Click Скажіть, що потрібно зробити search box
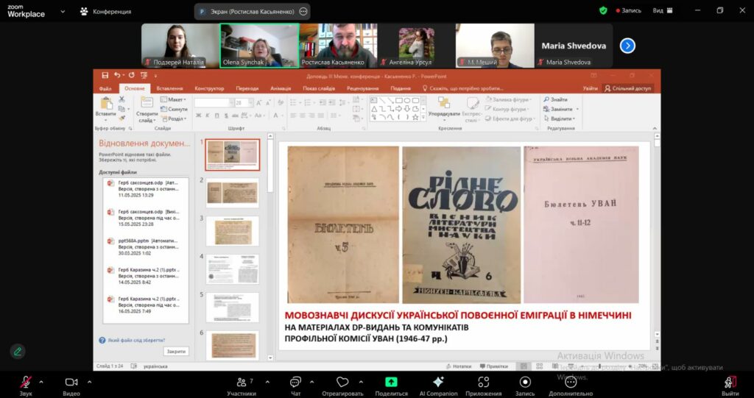 (462, 88)
